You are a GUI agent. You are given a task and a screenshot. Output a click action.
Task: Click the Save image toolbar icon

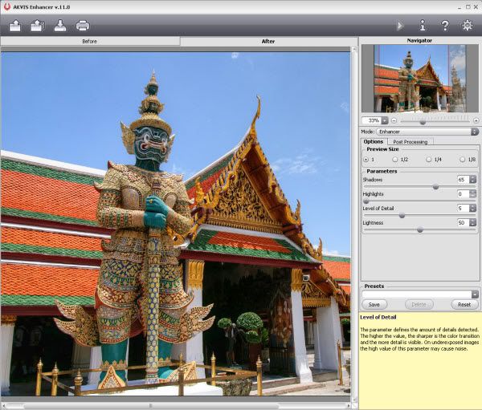(x=60, y=26)
